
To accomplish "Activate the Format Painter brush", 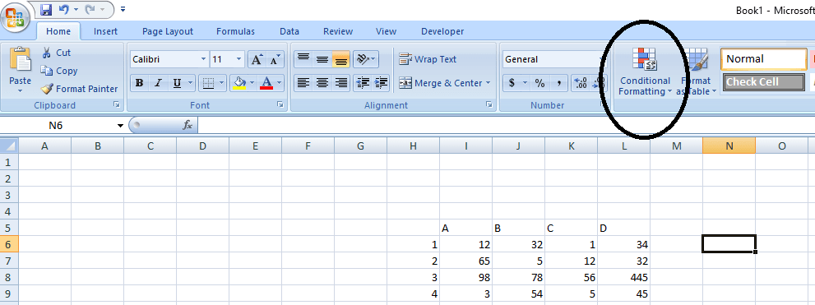I will pyautogui.click(x=79, y=89).
